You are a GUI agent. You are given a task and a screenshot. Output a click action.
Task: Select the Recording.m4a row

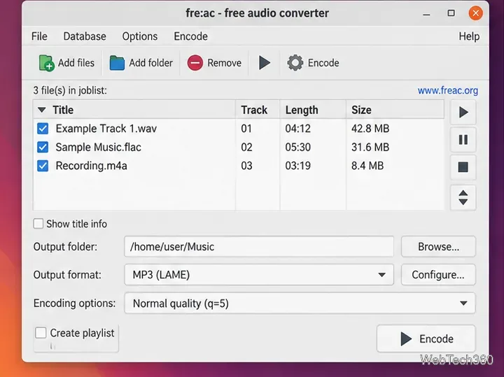pos(239,166)
